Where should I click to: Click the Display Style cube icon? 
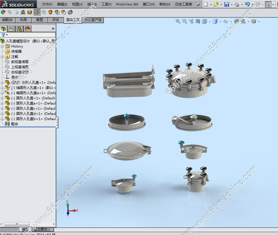(215, 21)
